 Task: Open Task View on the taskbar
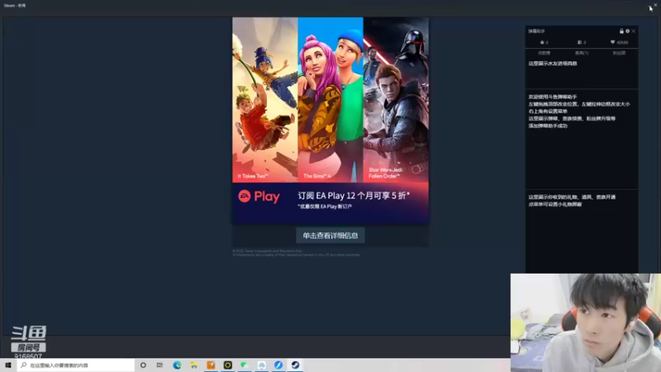[159, 365]
